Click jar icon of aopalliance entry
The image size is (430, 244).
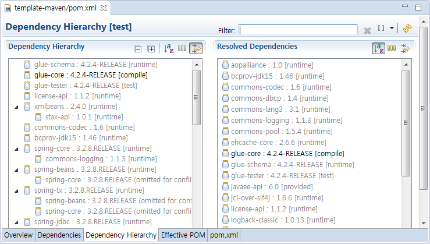click(225, 65)
